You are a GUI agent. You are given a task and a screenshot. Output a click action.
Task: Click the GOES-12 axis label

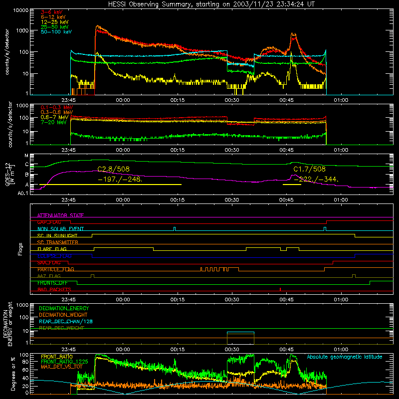click(7, 174)
